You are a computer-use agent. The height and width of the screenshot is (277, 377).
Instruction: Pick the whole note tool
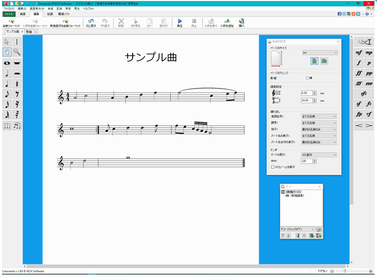[x=7, y=63]
